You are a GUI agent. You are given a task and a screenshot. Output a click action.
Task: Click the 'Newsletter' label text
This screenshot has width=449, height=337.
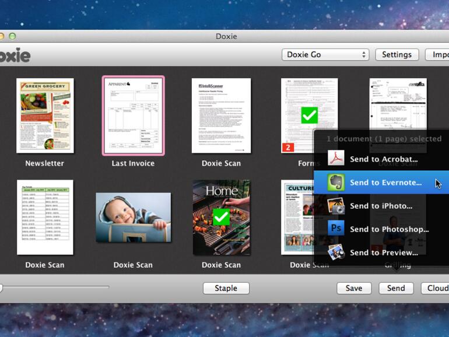click(x=44, y=163)
